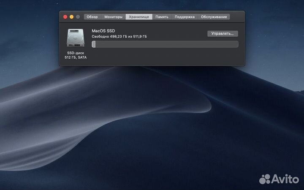
Task: Click the SSD drive icon
Action: tap(76, 38)
